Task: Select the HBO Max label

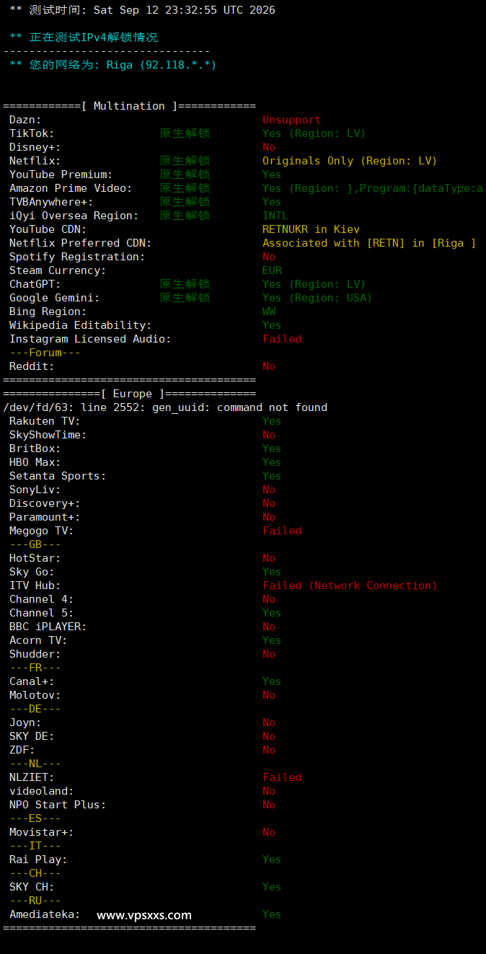Action: 35,462
